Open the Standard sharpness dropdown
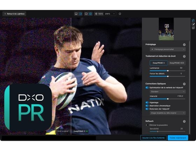196x151 pixels. click(168, 92)
